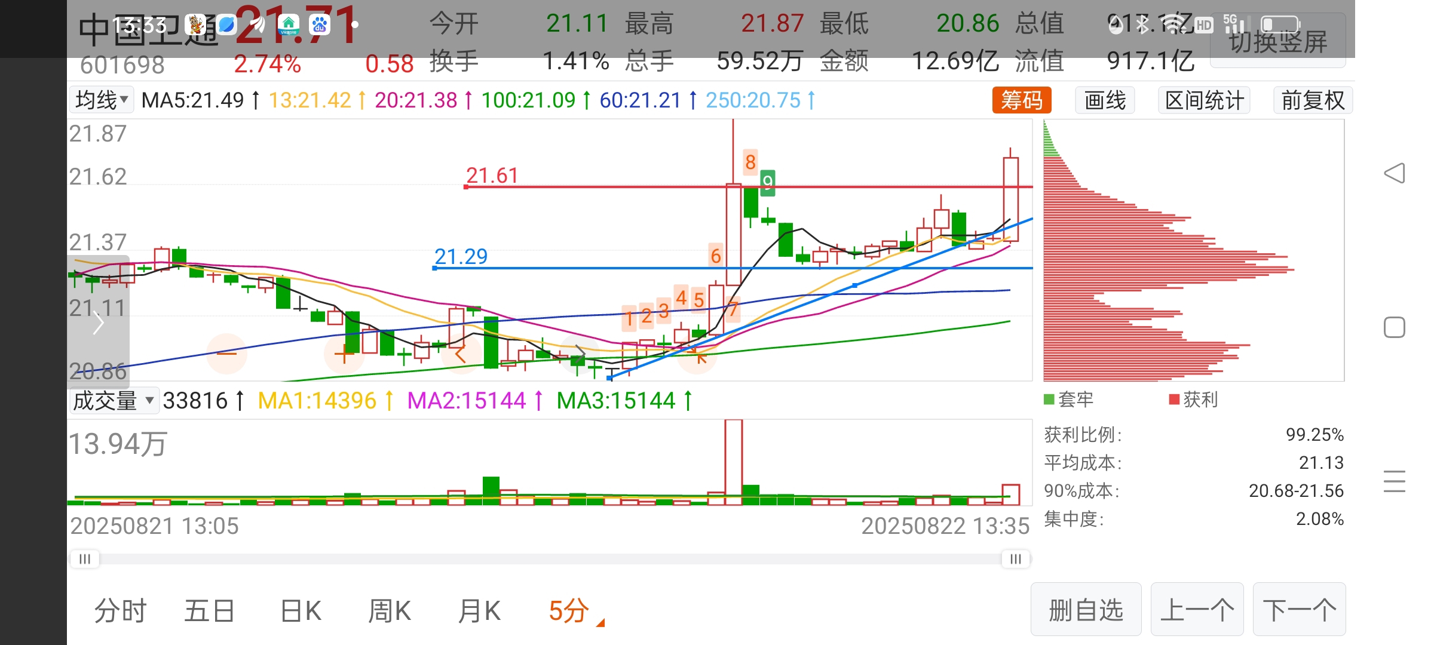1434x645 pixels.
Task: Click the 8 sequence marker
Action: point(750,162)
